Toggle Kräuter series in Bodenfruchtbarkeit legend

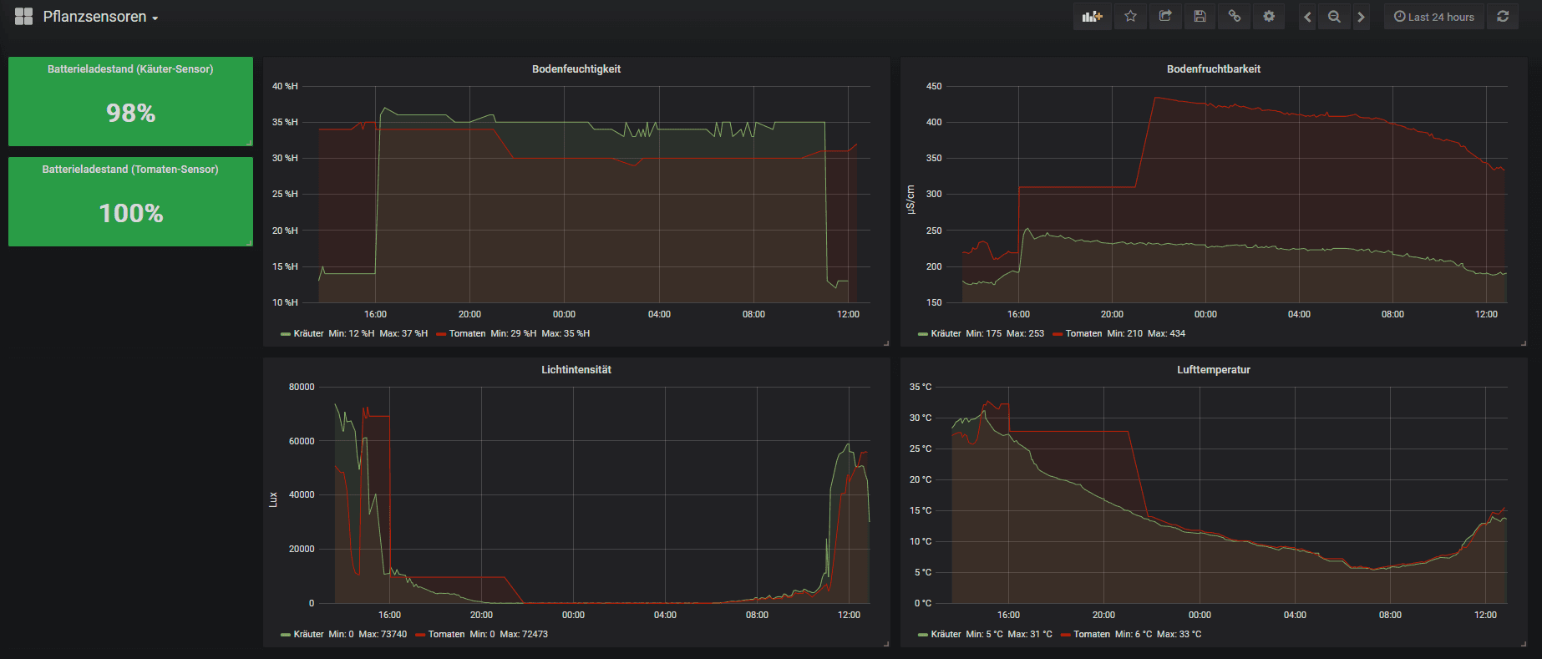(946, 334)
